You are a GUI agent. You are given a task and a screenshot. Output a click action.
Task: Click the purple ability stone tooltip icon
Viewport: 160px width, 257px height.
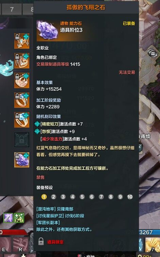coord(48,30)
